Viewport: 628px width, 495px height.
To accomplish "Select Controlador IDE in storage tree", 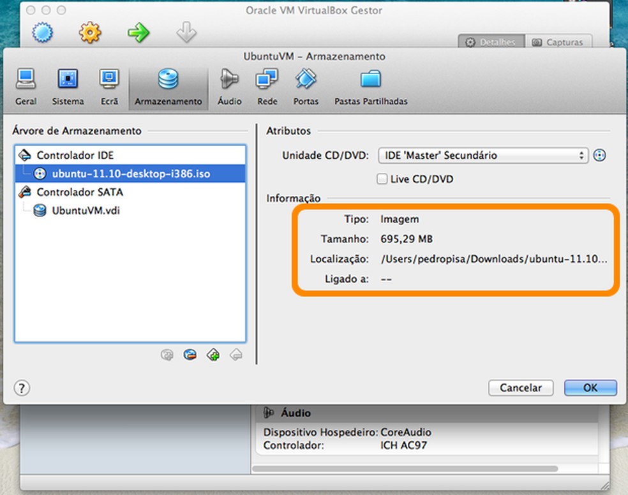I will pyautogui.click(x=130, y=155).
